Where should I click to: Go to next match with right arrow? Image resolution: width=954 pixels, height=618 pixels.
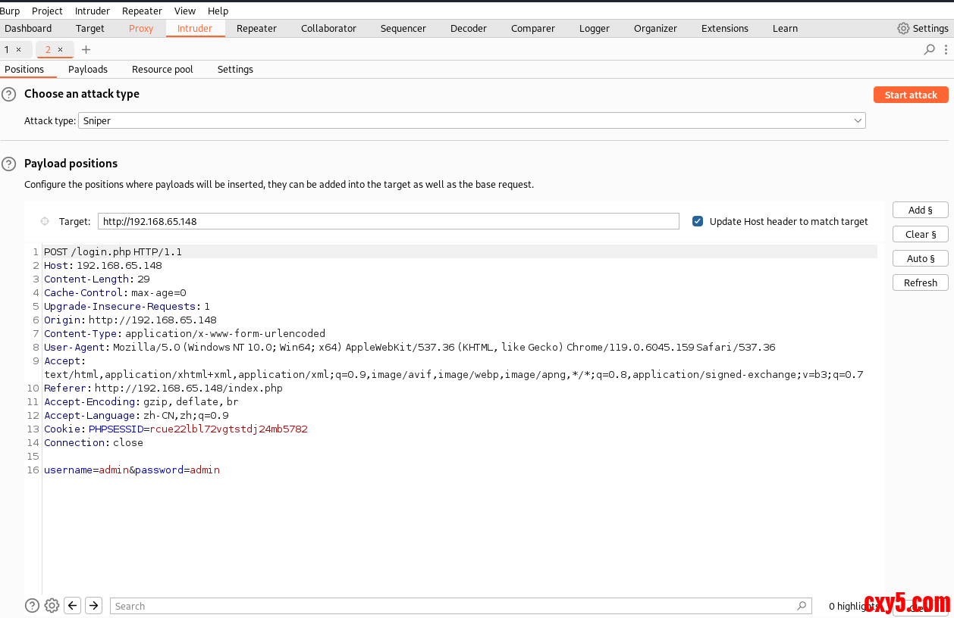(93, 605)
